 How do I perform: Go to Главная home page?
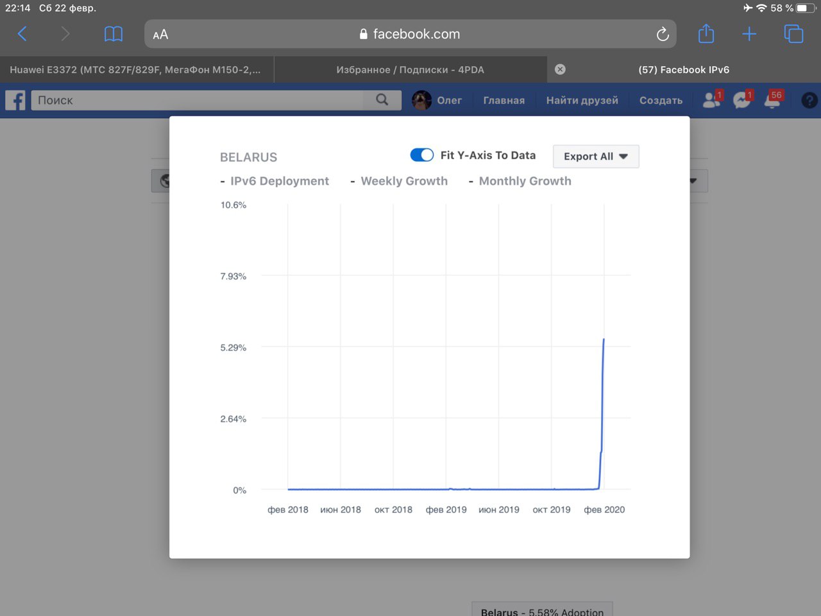point(504,100)
